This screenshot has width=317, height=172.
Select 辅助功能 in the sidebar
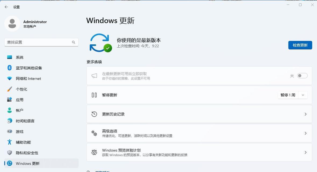point(41,142)
